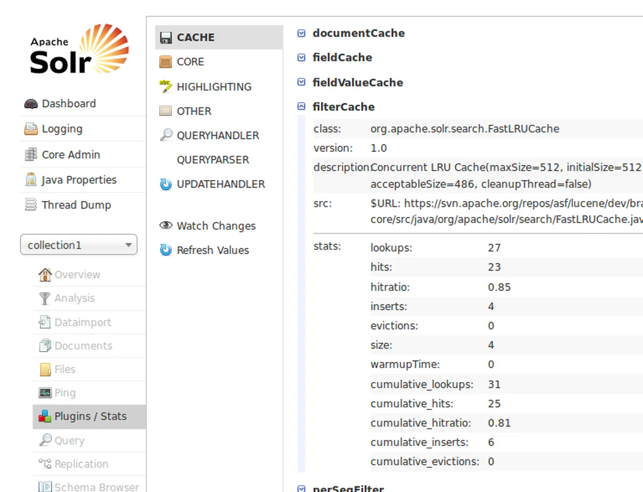Viewport: 643px width, 492px height.
Task: Click the Watch Changes link
Action: coord(216,226)
